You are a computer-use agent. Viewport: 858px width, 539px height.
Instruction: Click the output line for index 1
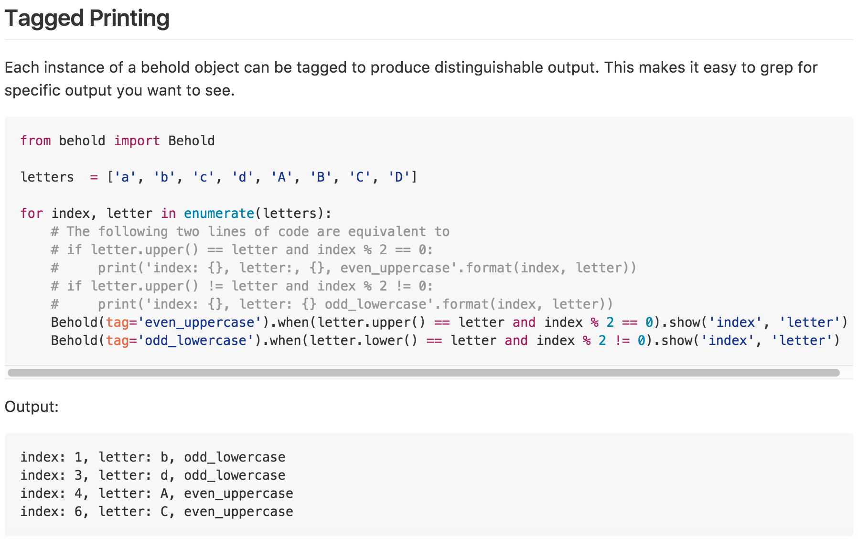pos(153,457)
